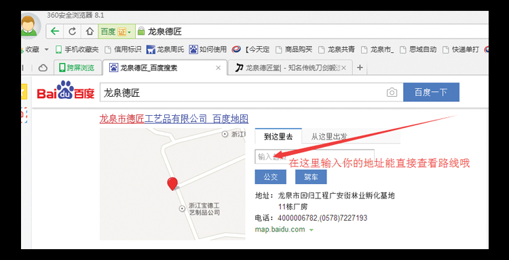509x260 pixels.
Task: Click the cloud sync icon in tab bar
Action: pyautogui.click(x=43, y=68)
